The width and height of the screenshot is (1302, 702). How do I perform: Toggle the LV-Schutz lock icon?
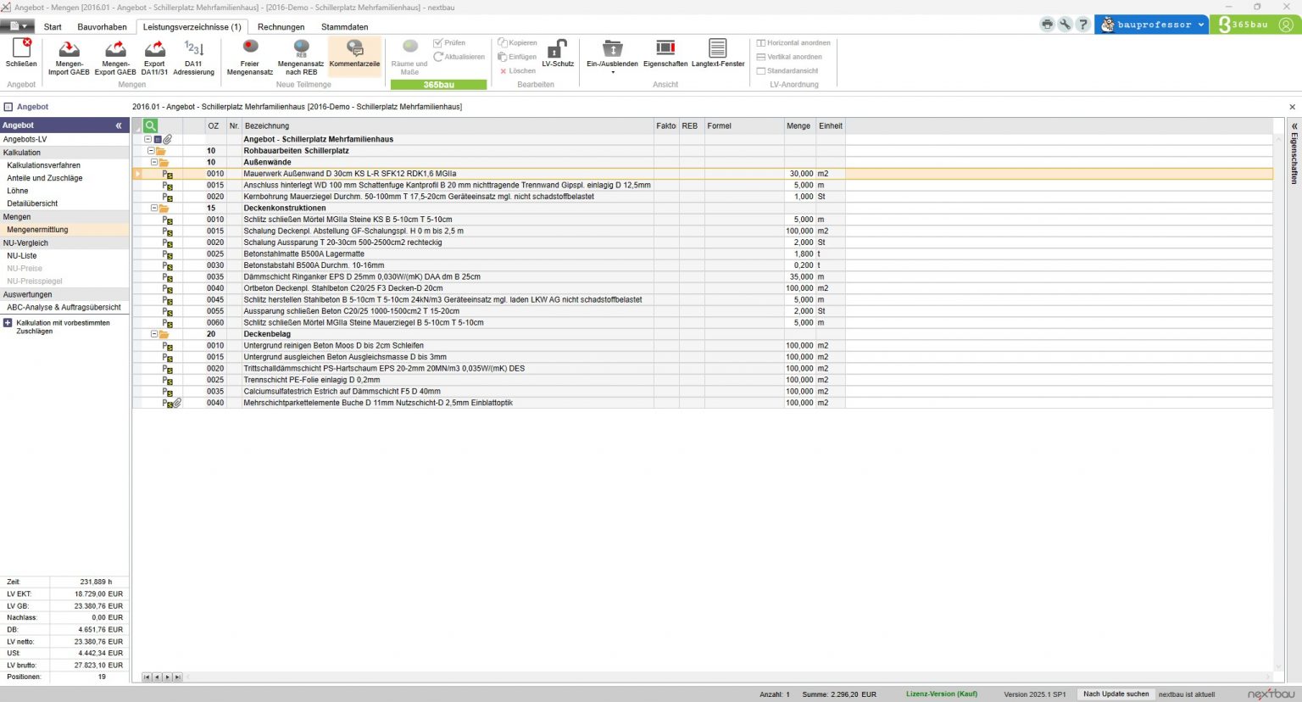558,49
